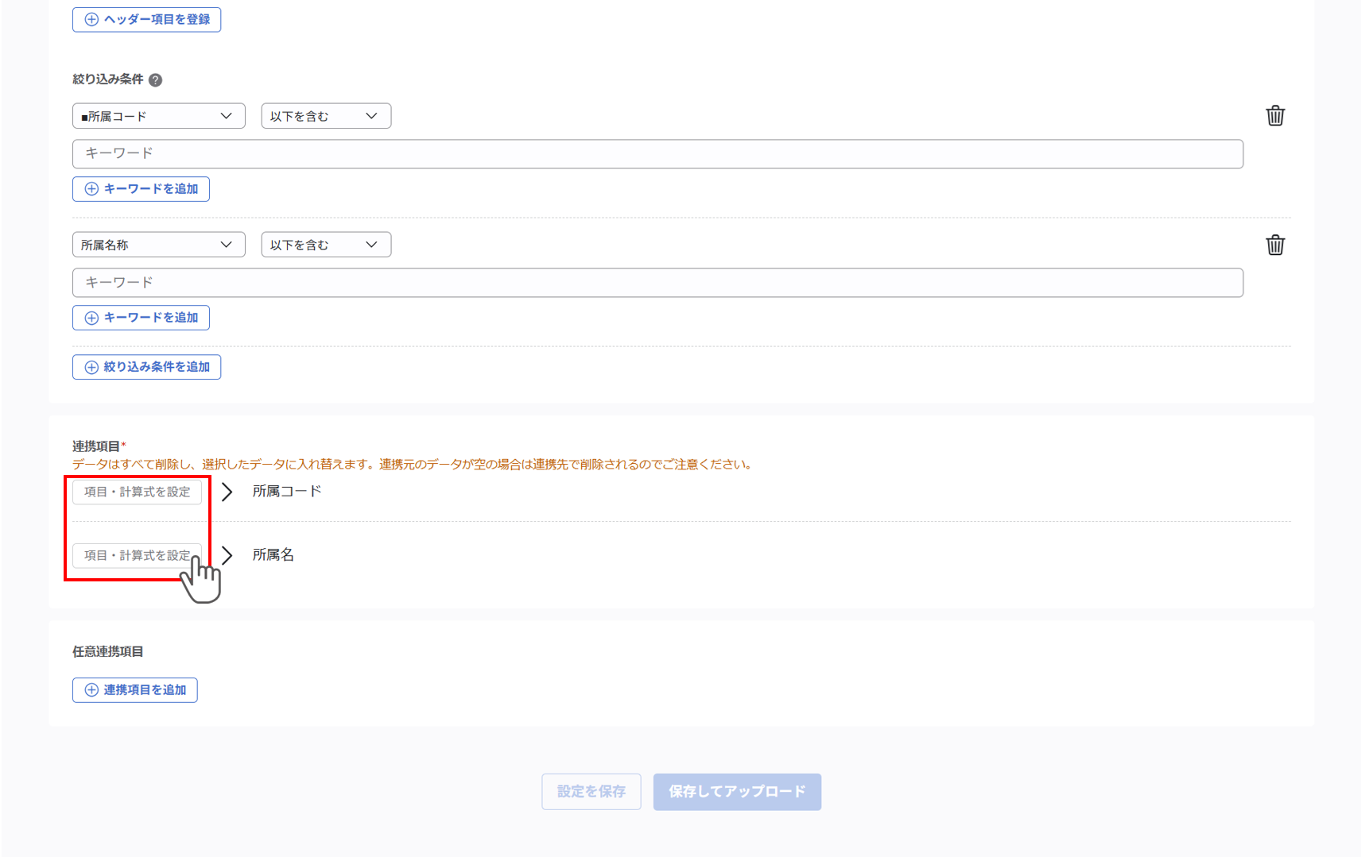Expand the 所属名 mapping chevron
Image resolution: width=1361 pixels, height=857 pixels.
point(227,554)
